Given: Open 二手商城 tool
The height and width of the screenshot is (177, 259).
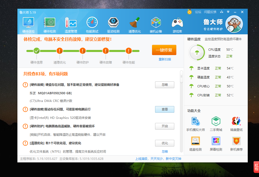Looking at the screenshot, I should (x=216, y=124).
